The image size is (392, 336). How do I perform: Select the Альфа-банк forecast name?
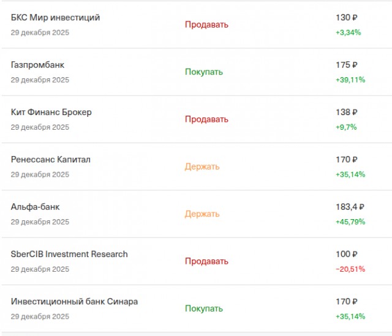click(36, 207)
